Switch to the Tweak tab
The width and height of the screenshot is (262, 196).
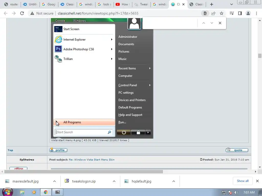pyautogui.click(x=141, y=4)
